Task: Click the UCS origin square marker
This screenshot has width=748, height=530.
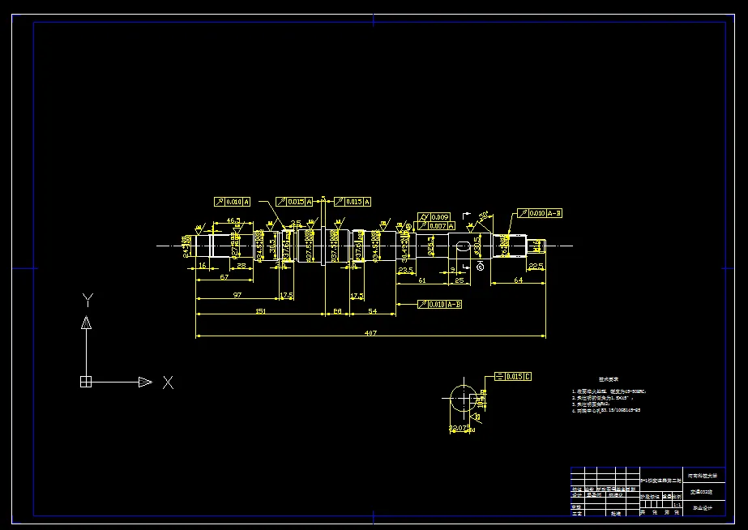Action: pos(86,382)
